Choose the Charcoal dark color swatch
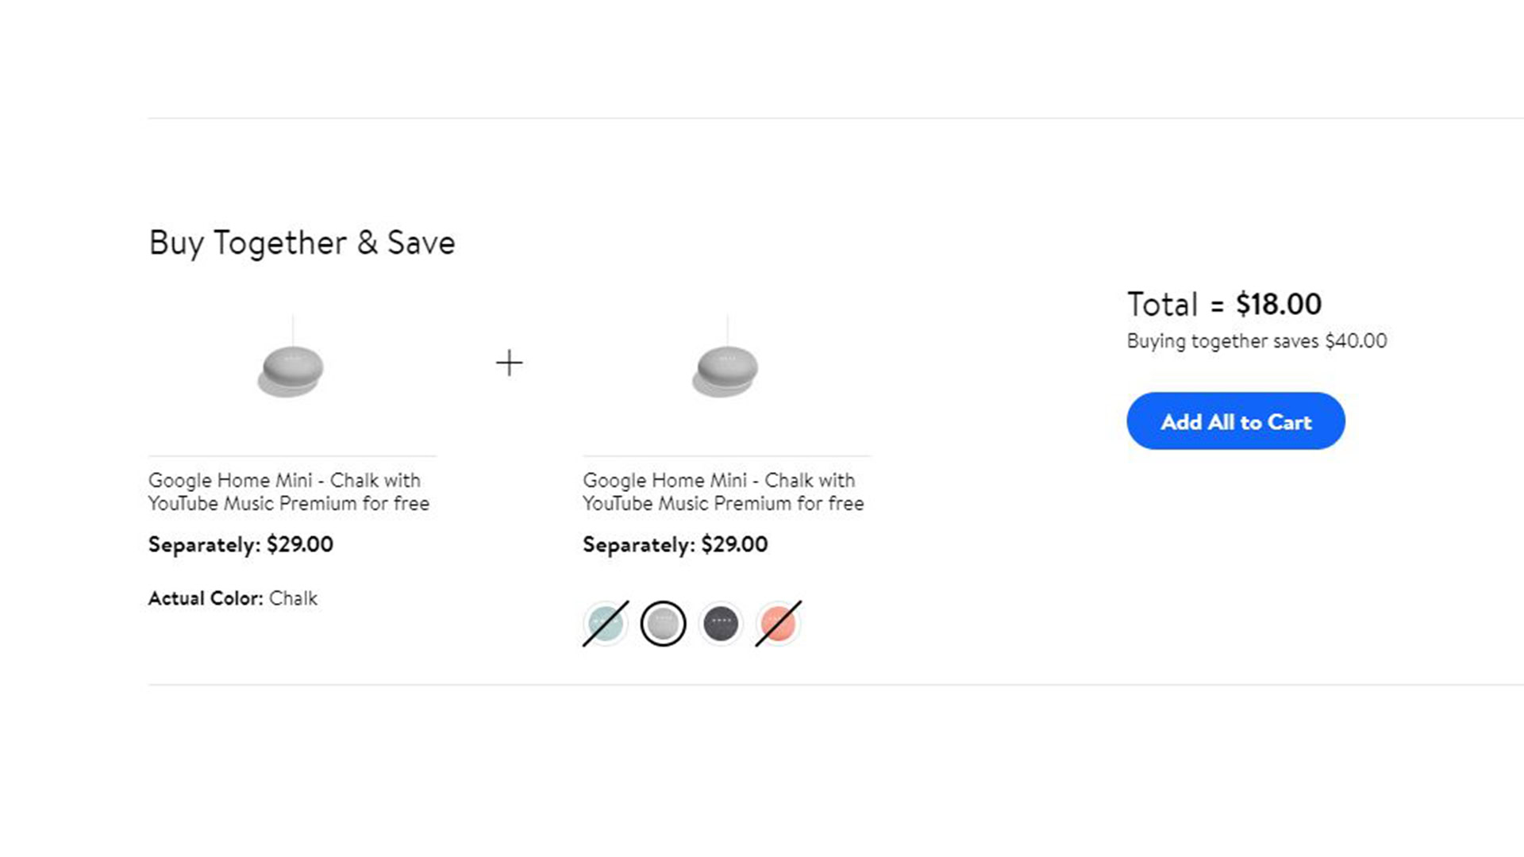Viewport: 1524px width, 857px height. [721, 624]
